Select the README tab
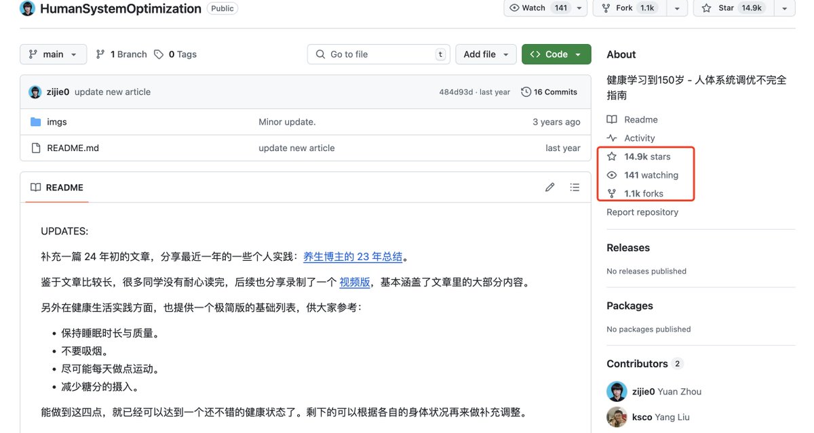Viewport: 814px width, 433px height. (57, 188)
